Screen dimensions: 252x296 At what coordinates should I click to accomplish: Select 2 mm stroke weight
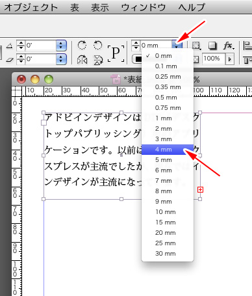click(x=168, y=129)
